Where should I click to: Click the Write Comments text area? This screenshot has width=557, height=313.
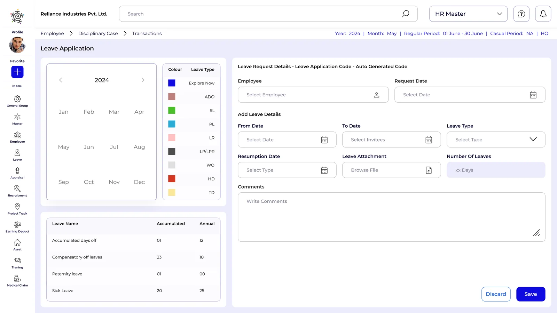(x=391, y=217)
